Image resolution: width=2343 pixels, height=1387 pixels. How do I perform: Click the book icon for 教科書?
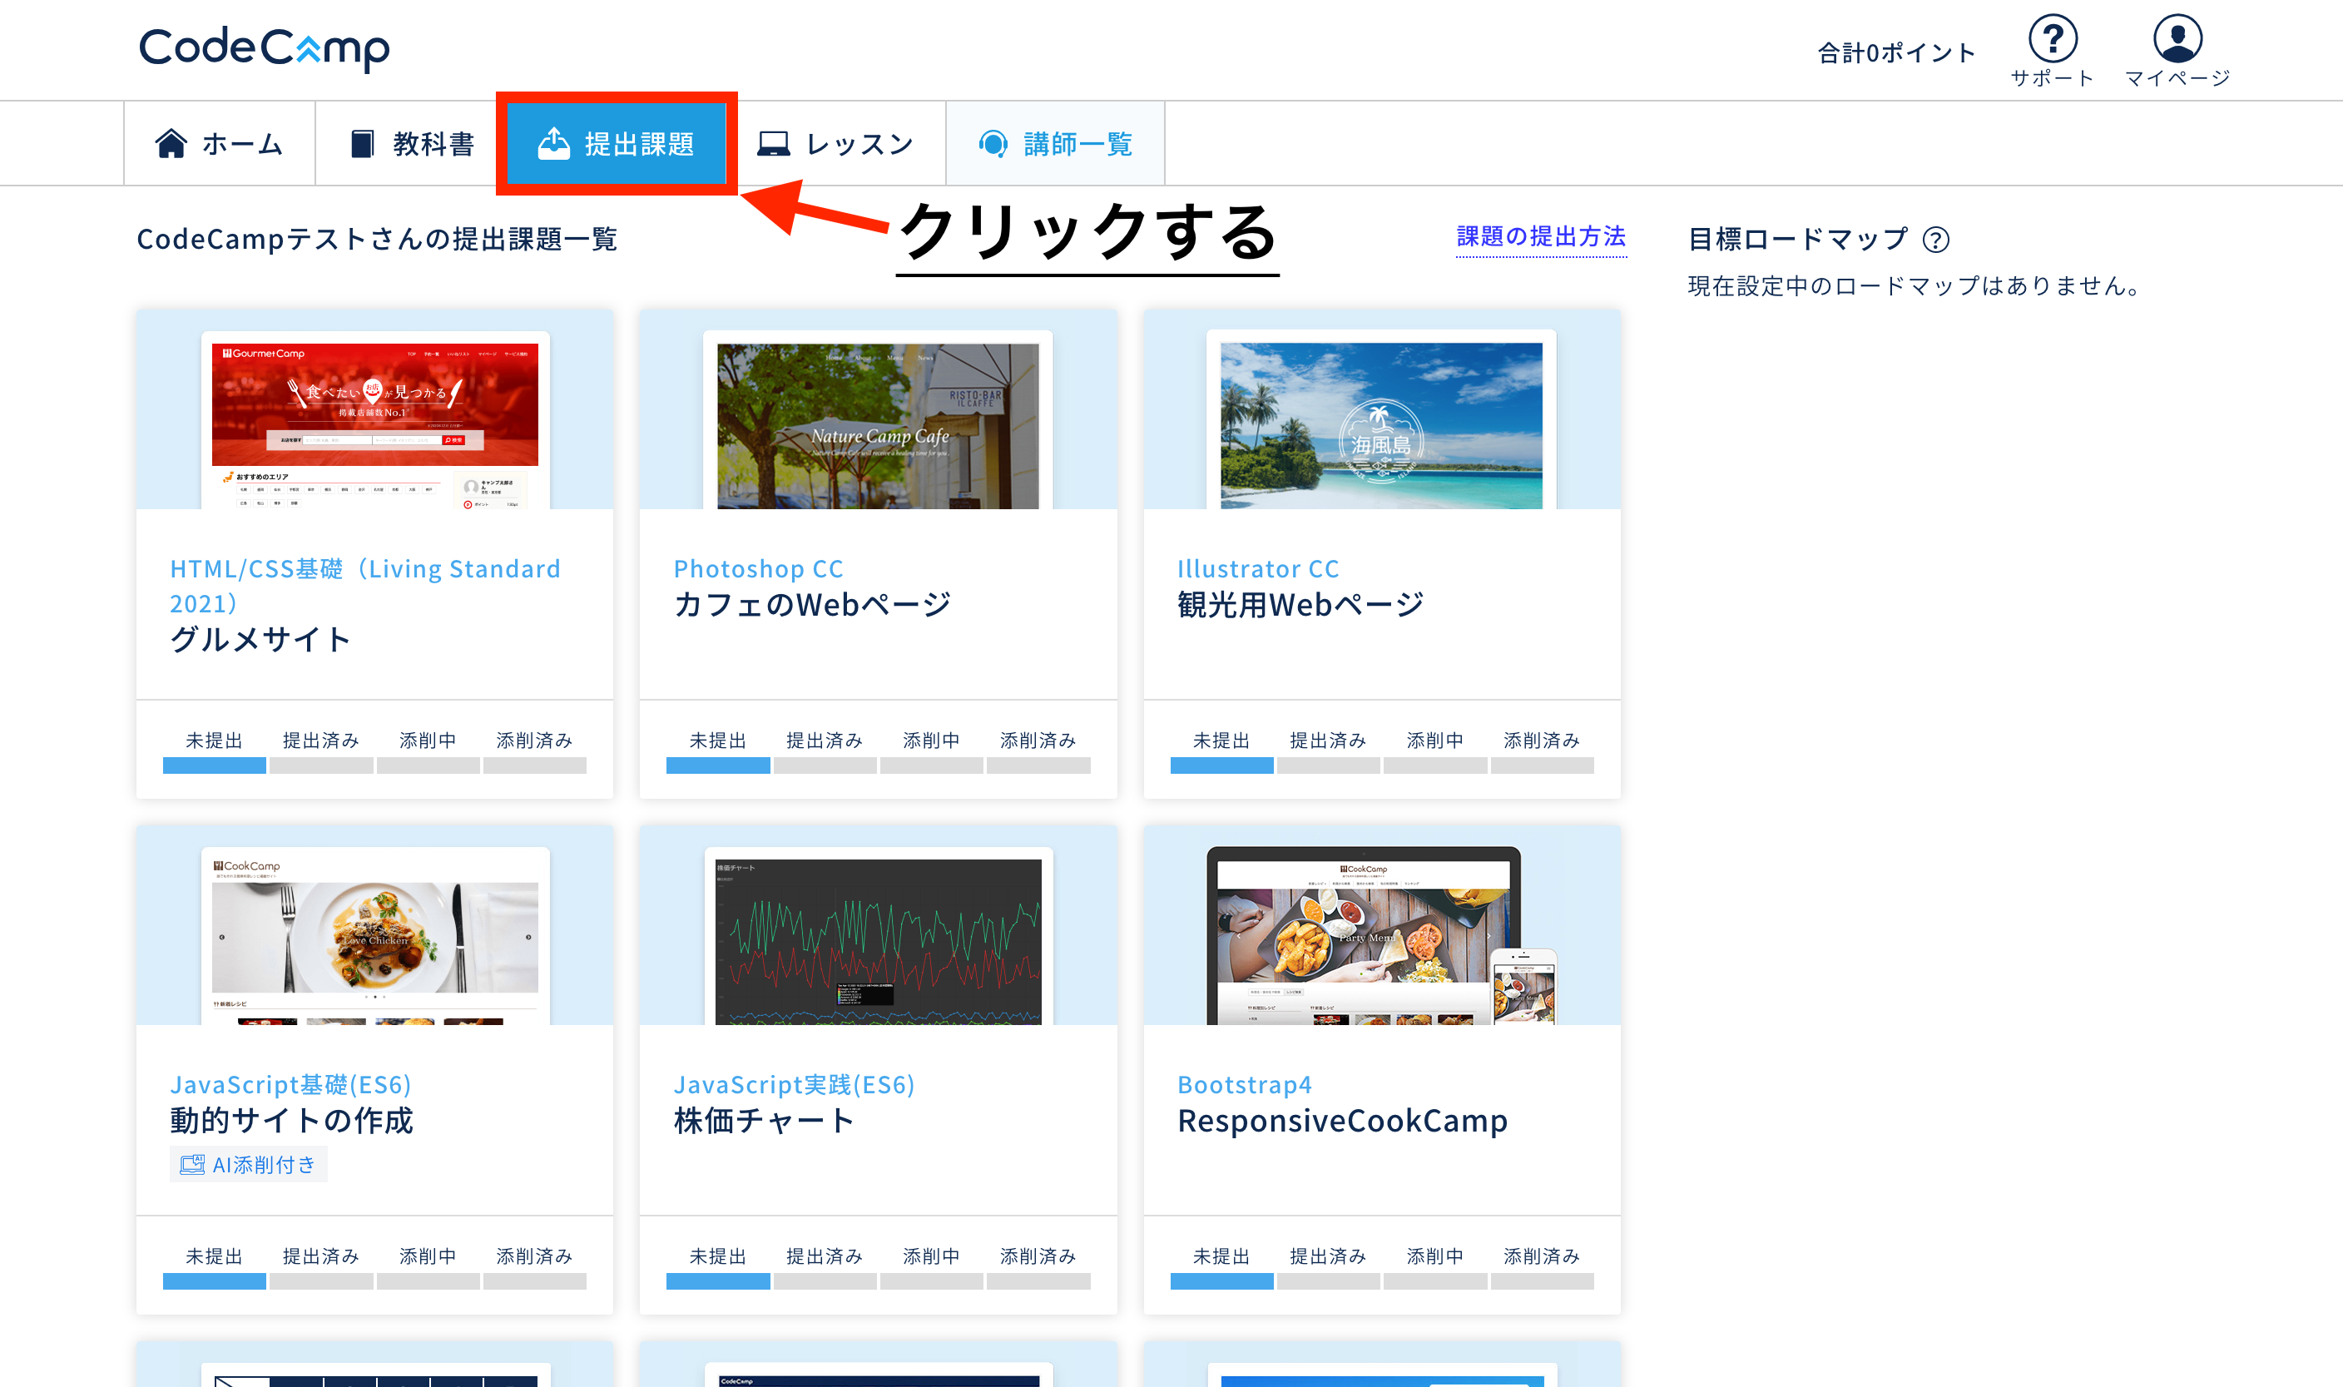click(x=362, y=144)
